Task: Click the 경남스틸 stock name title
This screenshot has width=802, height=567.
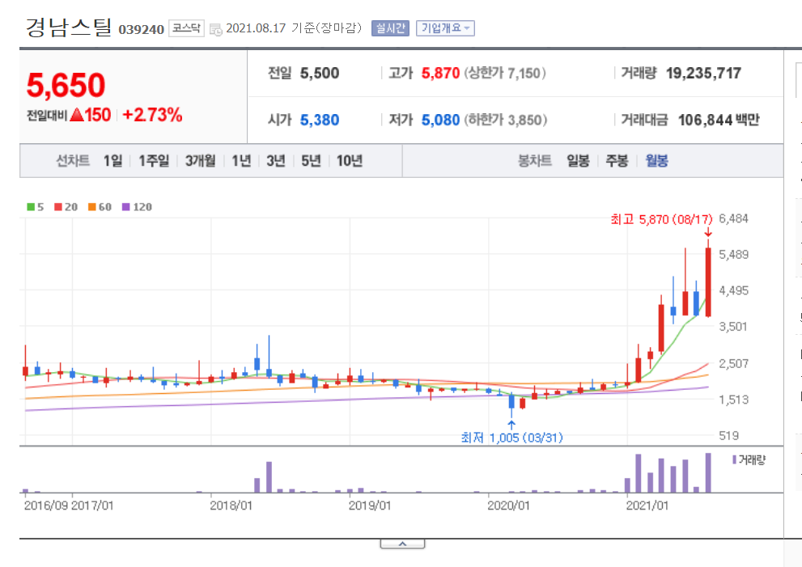Action: [x=69, y=27]
